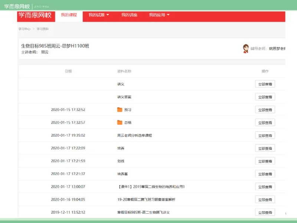Viewport: 297px width, 223px height.
Task: Click 立即查看 for 讲义答案
Action: pos(265,97)
